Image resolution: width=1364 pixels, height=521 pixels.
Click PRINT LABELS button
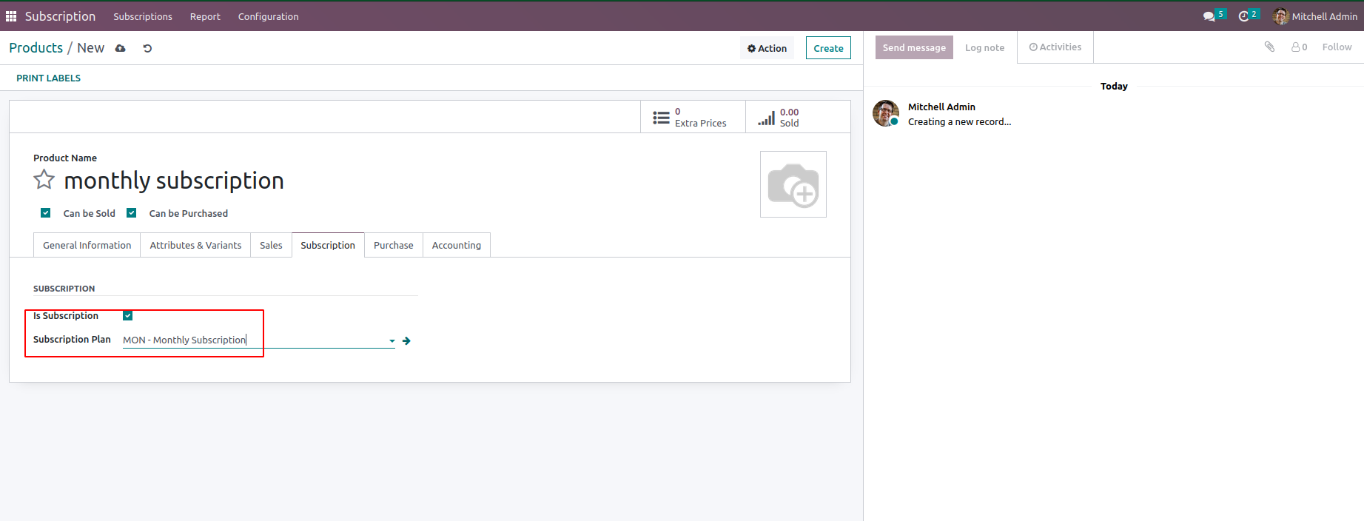click(x=49, y=78)
